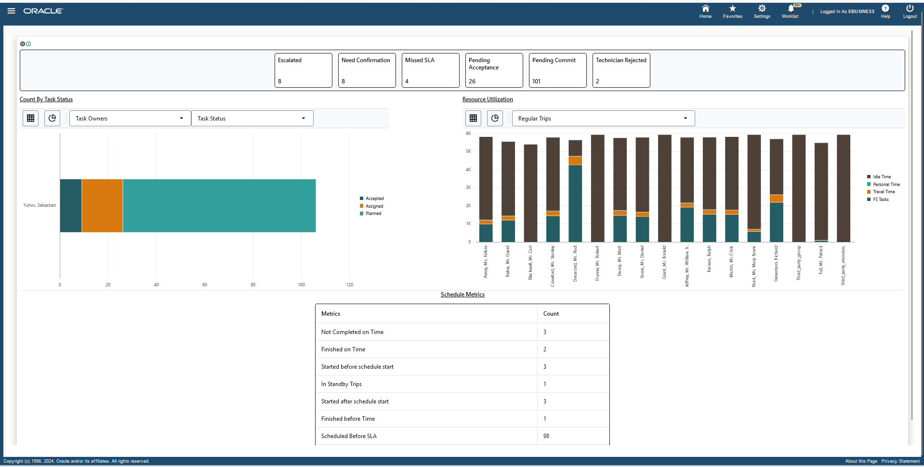The image size is (924, 467).
Task: Open the Task Status dropdown
Action: (x=251, y=118)
